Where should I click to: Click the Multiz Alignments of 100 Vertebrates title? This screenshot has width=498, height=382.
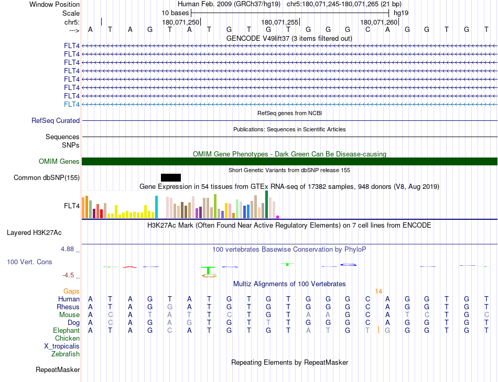coord(289,284)
